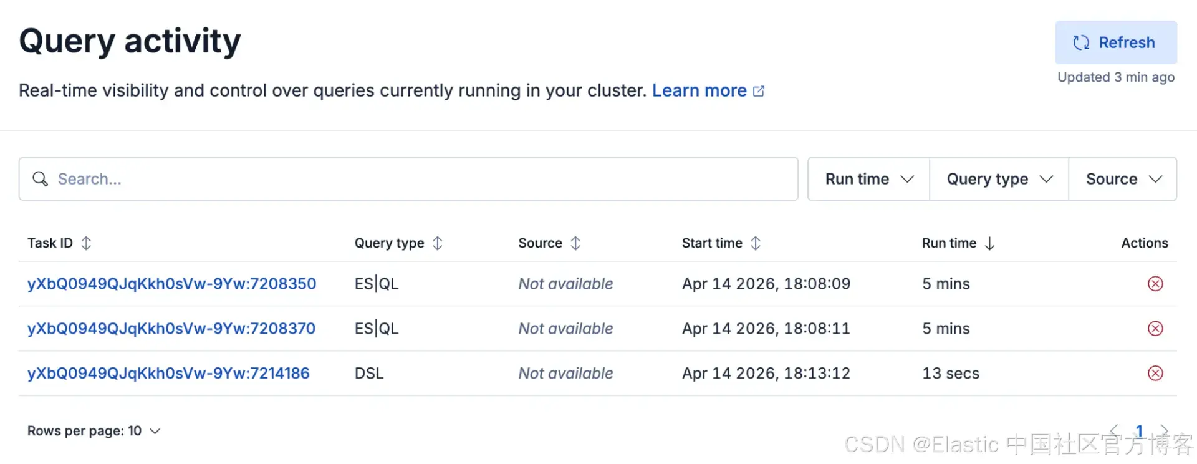Open the Query type filter dropdown
The height and width of the screenshot is (464, 1197).
click(999, 179)
